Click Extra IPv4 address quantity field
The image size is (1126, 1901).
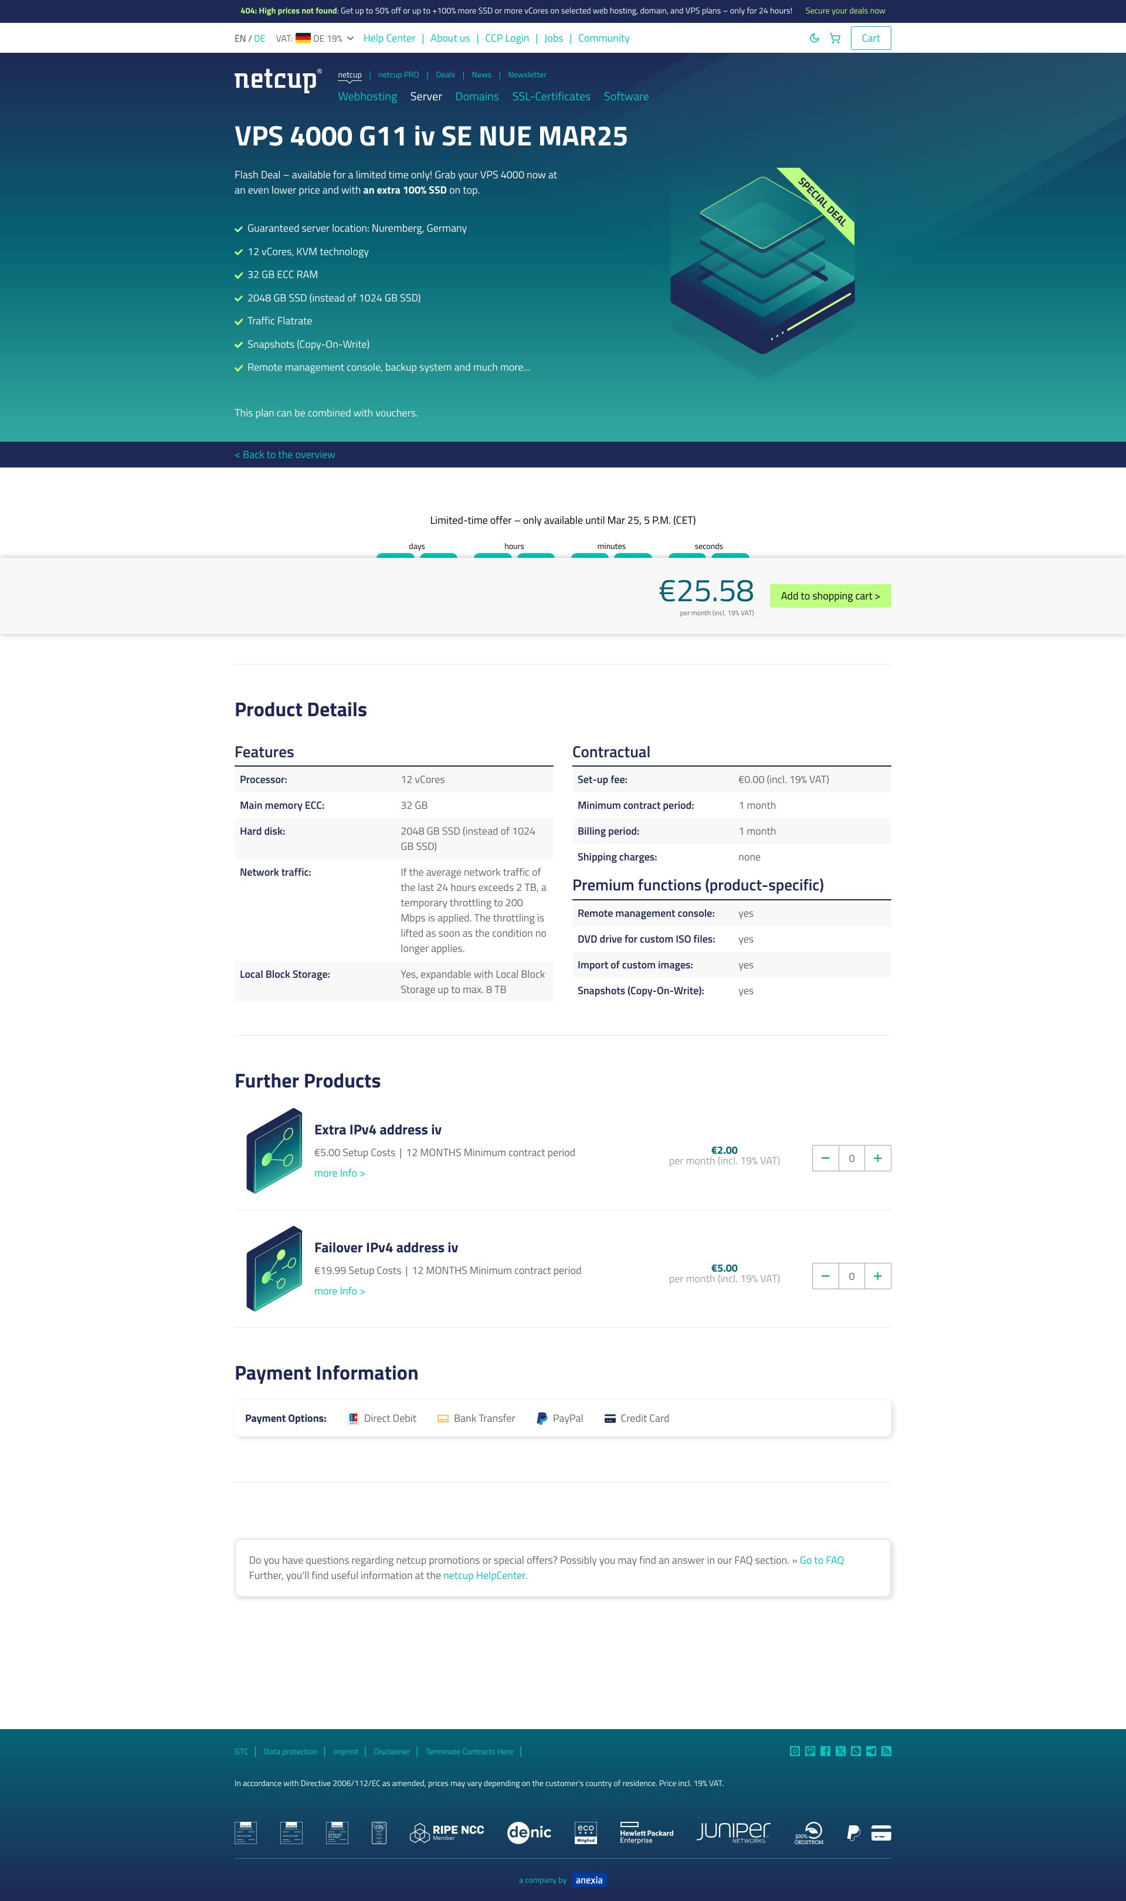click(852, 1158)
